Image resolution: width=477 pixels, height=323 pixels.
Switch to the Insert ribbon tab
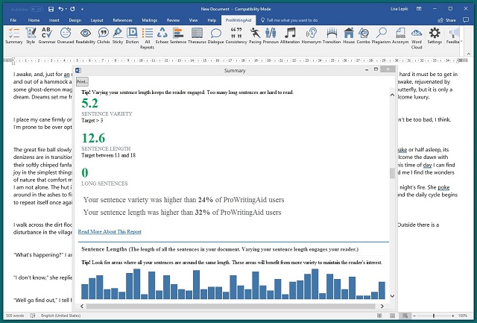tap(54, 20)
